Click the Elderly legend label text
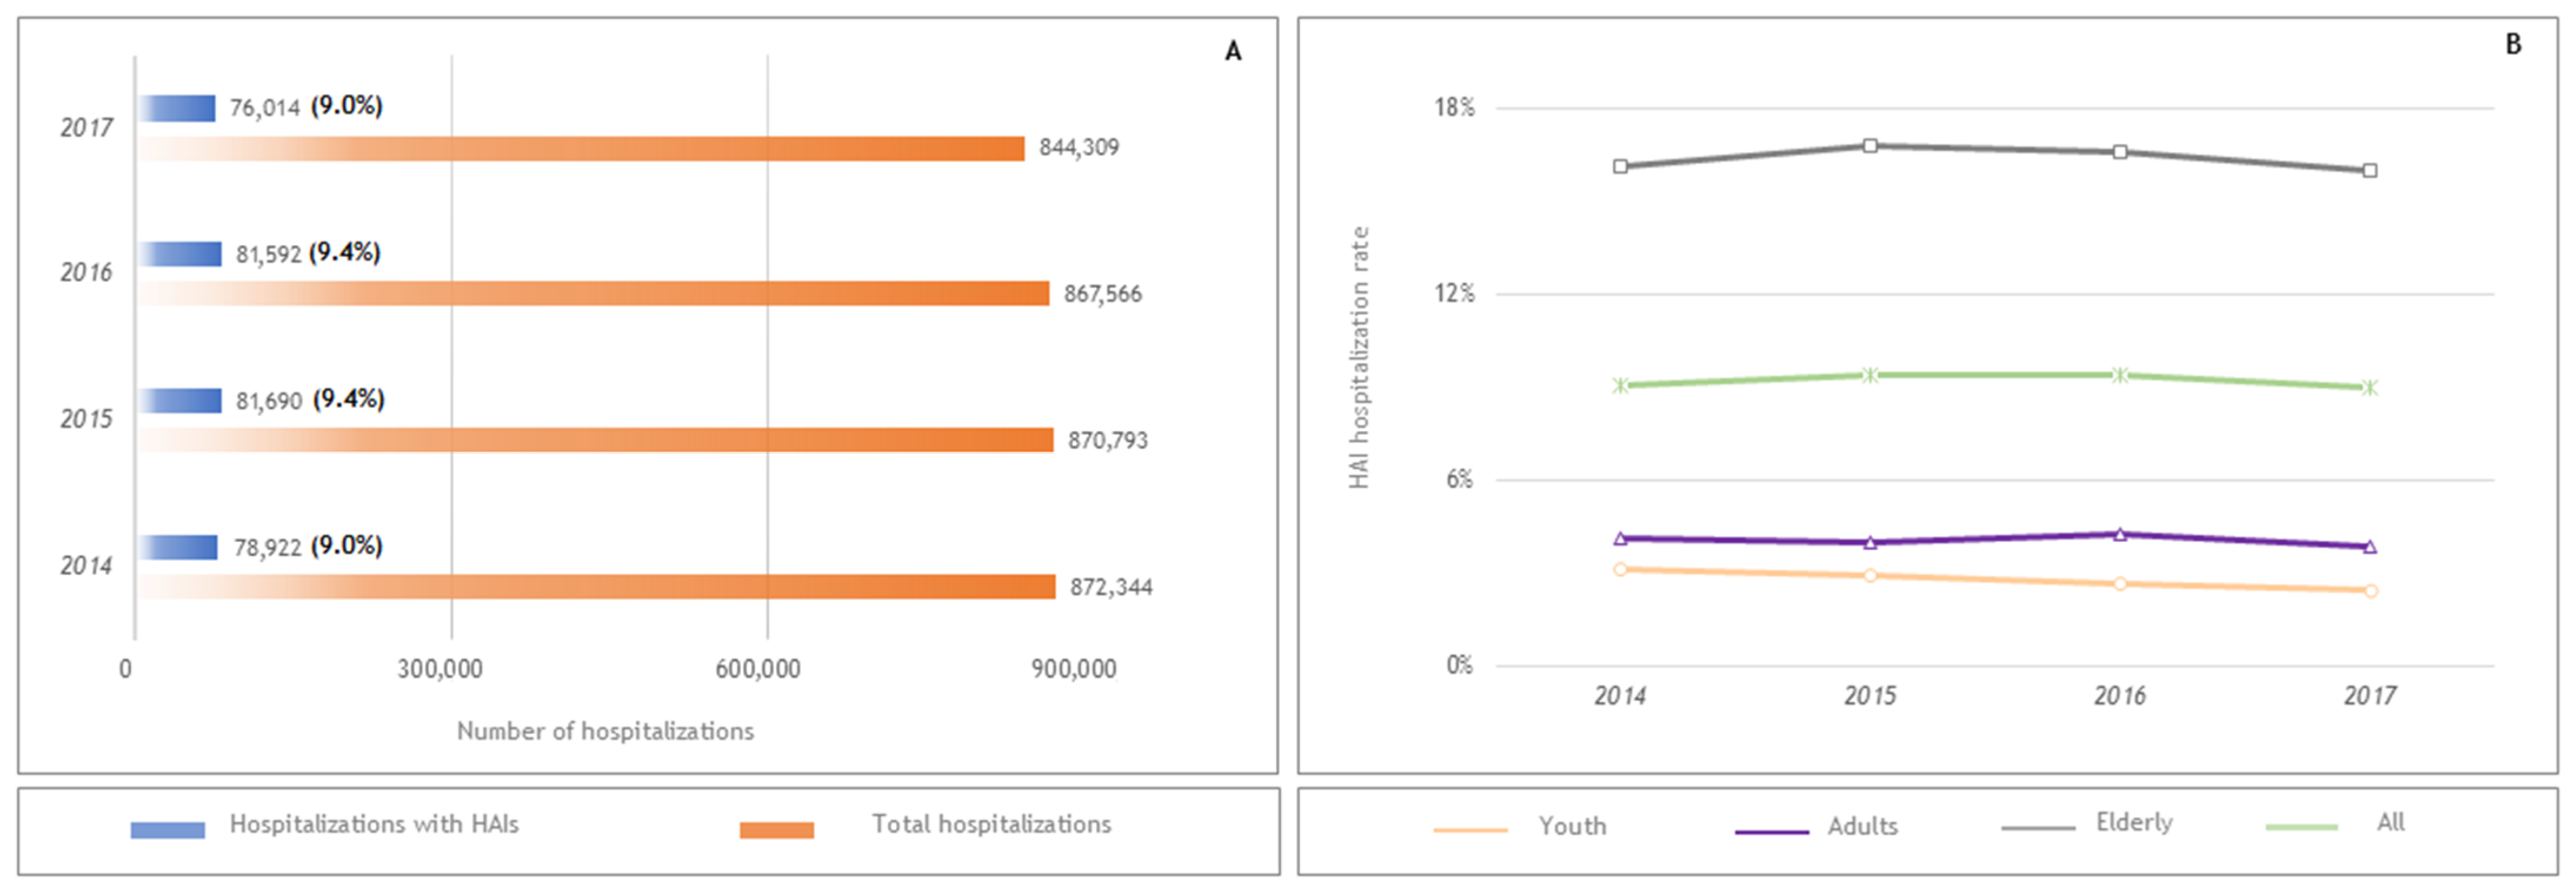 pyautogui.click(x=2134, y=823)
